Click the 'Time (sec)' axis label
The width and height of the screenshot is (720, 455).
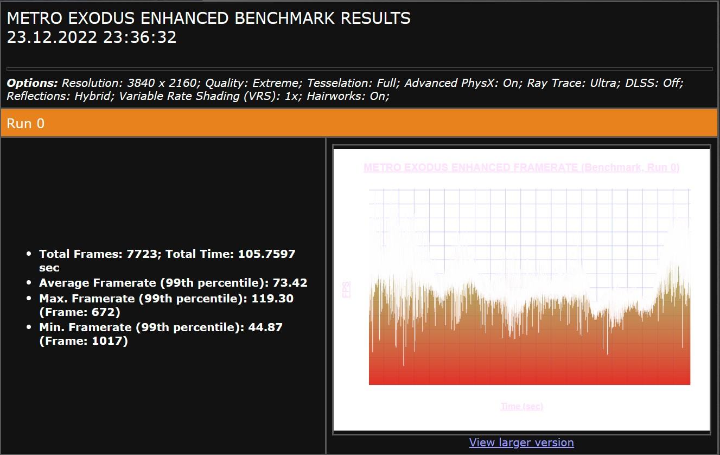coord(521,406)
